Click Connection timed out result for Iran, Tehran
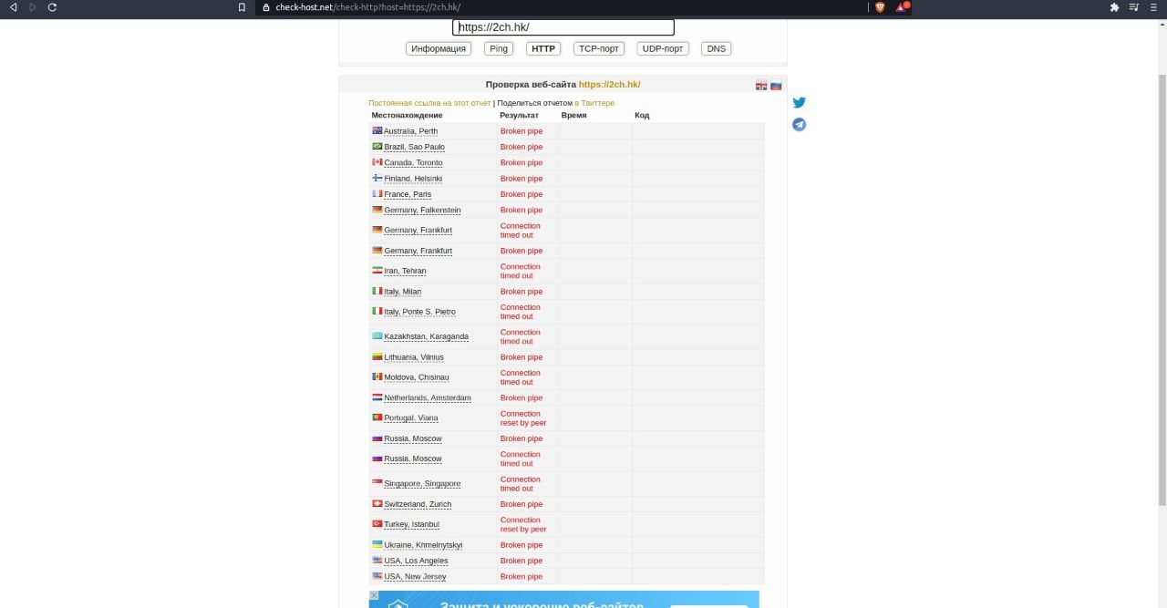Image resolution: width=1167 pixels, height=608 pixels. coord(521,271)
